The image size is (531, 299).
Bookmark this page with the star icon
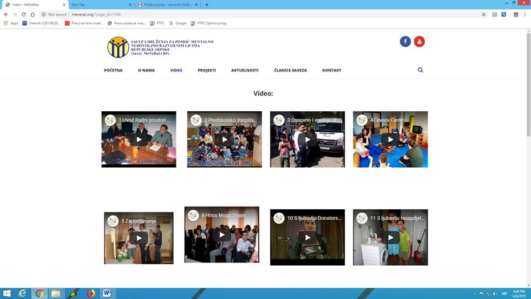click(x=483, y=14)
